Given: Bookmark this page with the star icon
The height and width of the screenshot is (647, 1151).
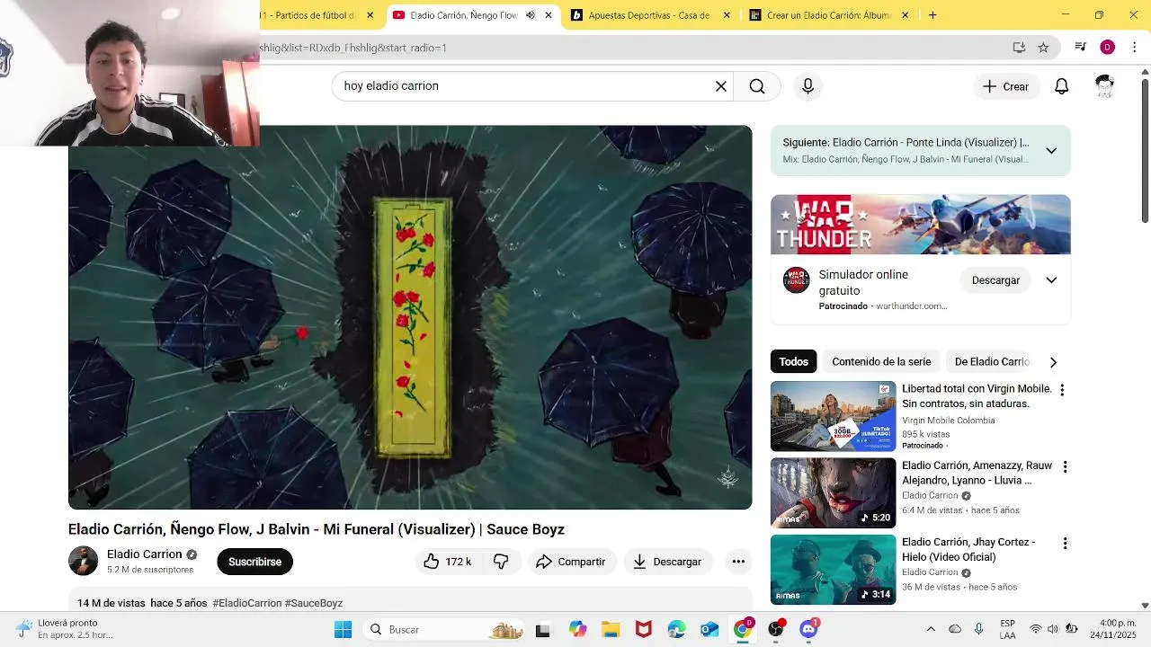Looking at the screenshot, I should coord(1043,48).
